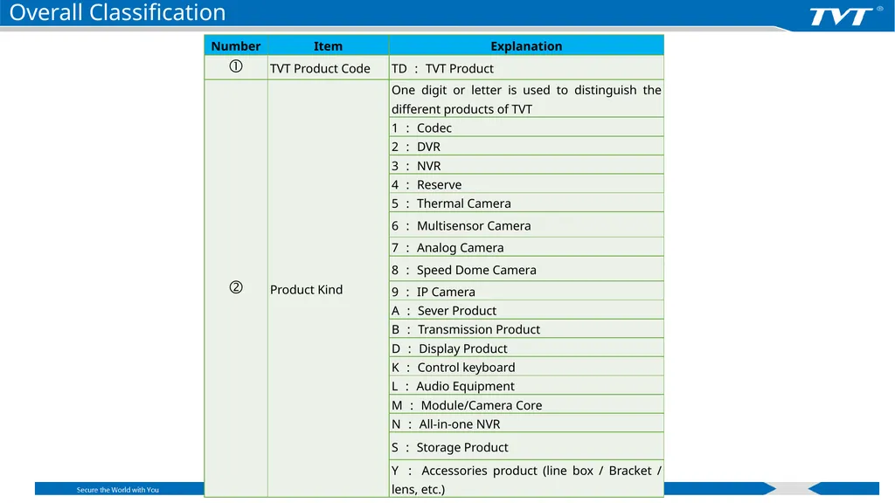Screen dimensions: 895x503
Task: Select the 'B : Transmission Product' row
Action: click(x=526, y=328)
